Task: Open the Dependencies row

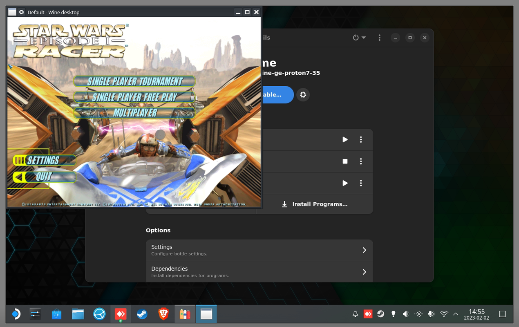Action: [259, 272]
